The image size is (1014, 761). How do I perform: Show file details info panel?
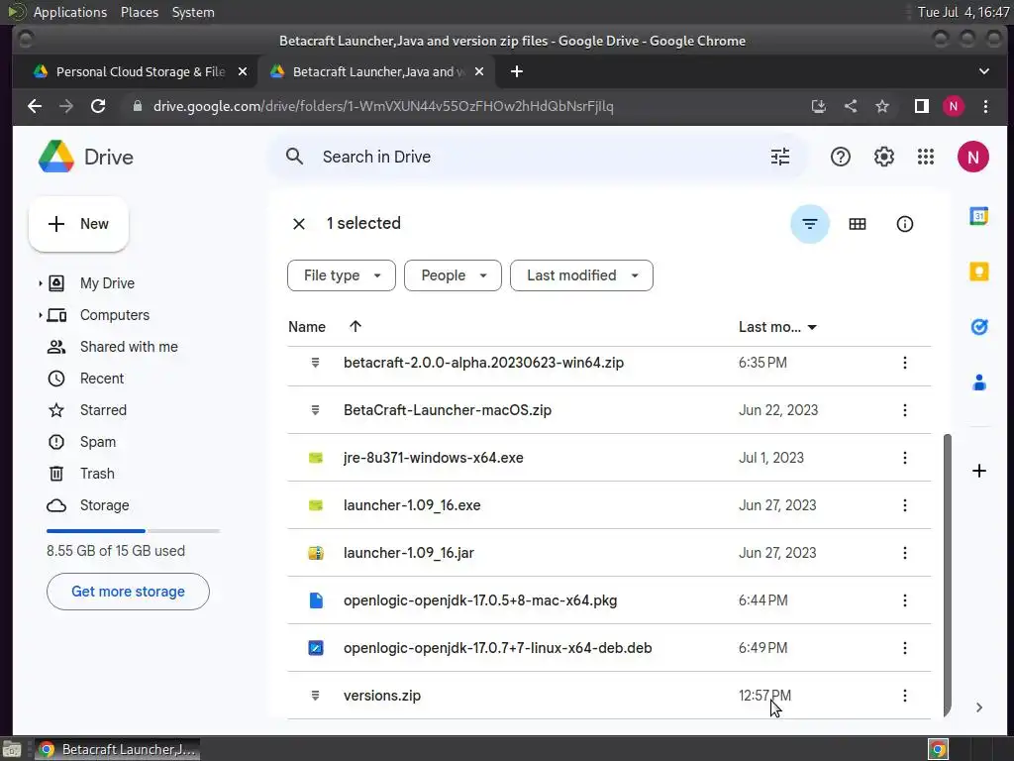pos(905,224)
